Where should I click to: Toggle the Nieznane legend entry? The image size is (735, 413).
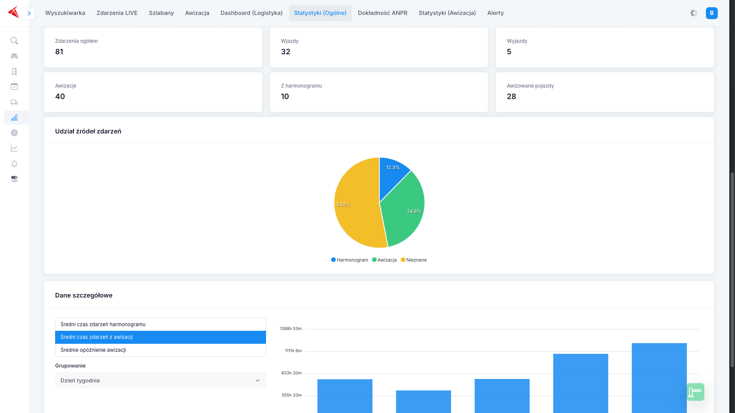coord(414,260)
